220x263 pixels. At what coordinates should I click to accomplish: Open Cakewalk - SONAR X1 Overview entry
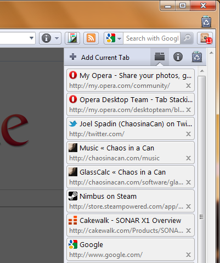click(131, 225)
